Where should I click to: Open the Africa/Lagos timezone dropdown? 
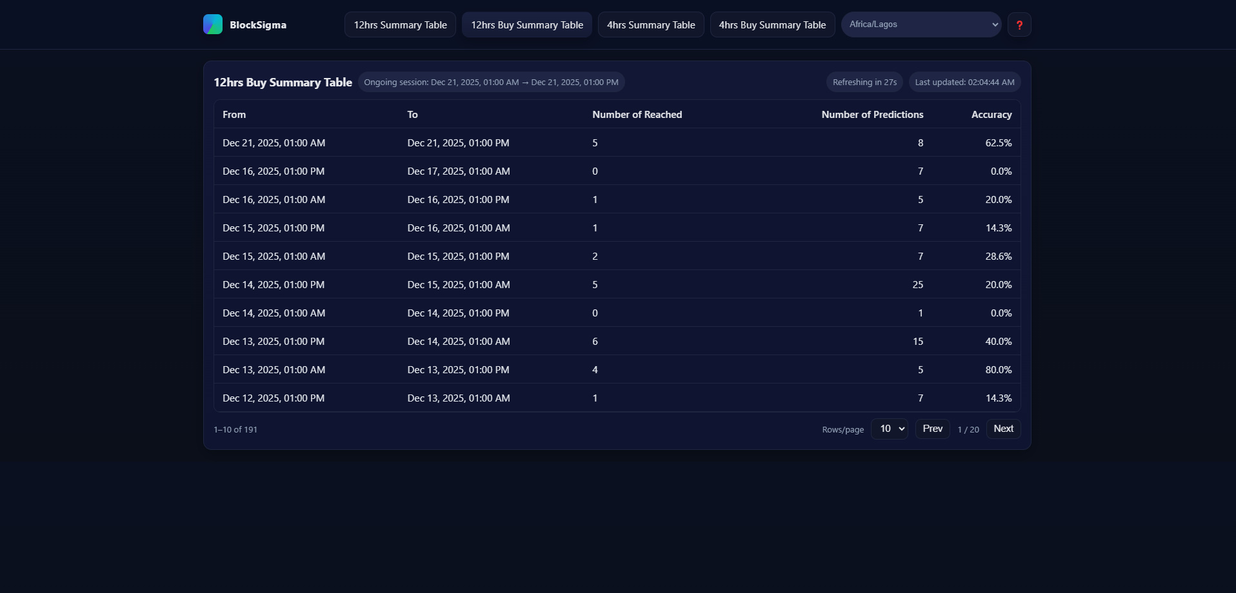[x=921, y=24]
